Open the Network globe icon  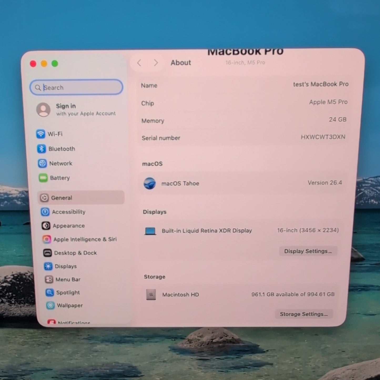[42, 163]
